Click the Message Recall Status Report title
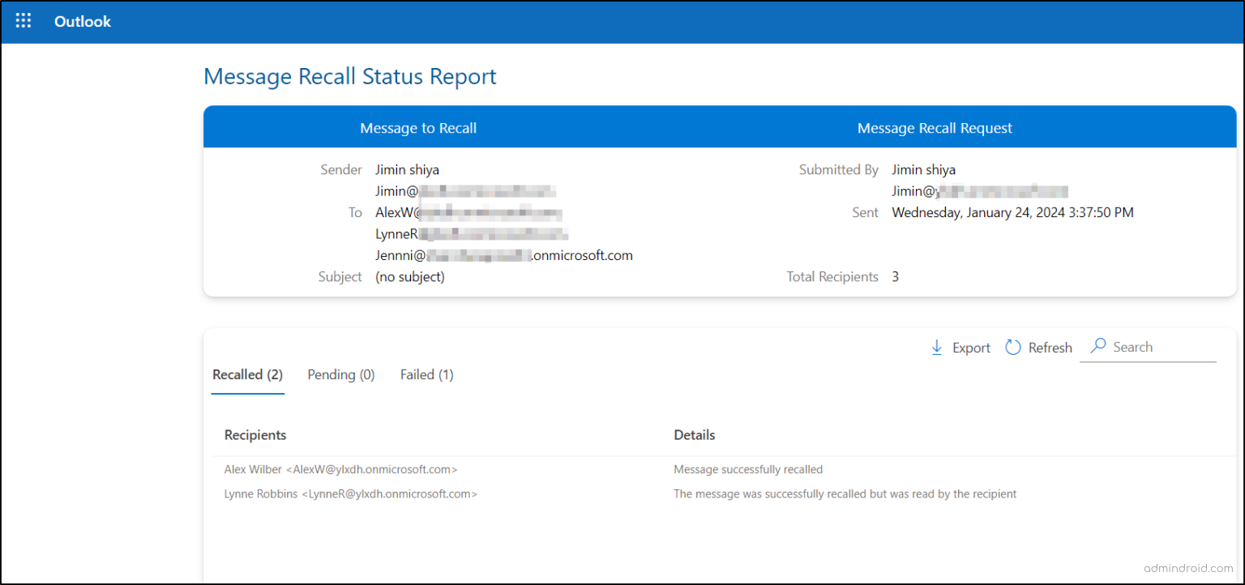 pos(349,75)
